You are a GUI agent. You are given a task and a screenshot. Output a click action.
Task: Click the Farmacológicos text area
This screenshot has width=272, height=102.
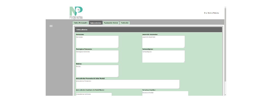[x=163, y=57]
